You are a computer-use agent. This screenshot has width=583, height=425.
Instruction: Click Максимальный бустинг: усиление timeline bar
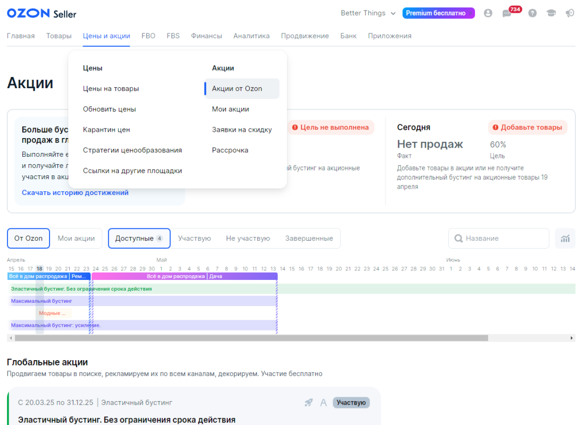(x=142, y=325)
